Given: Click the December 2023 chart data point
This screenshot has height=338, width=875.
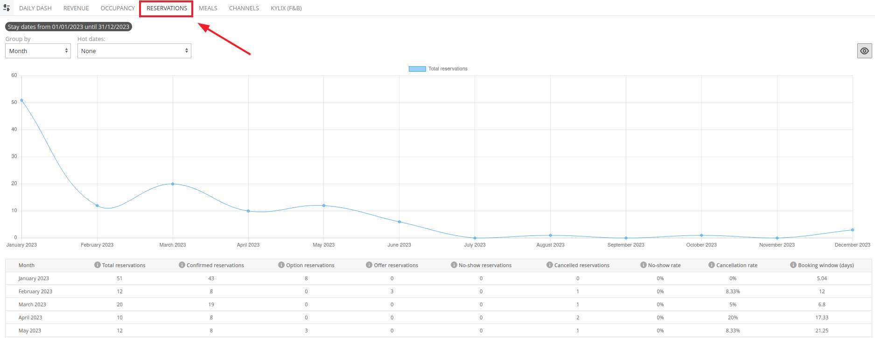Looking at the screenshot, I should [x=853, y=230].
